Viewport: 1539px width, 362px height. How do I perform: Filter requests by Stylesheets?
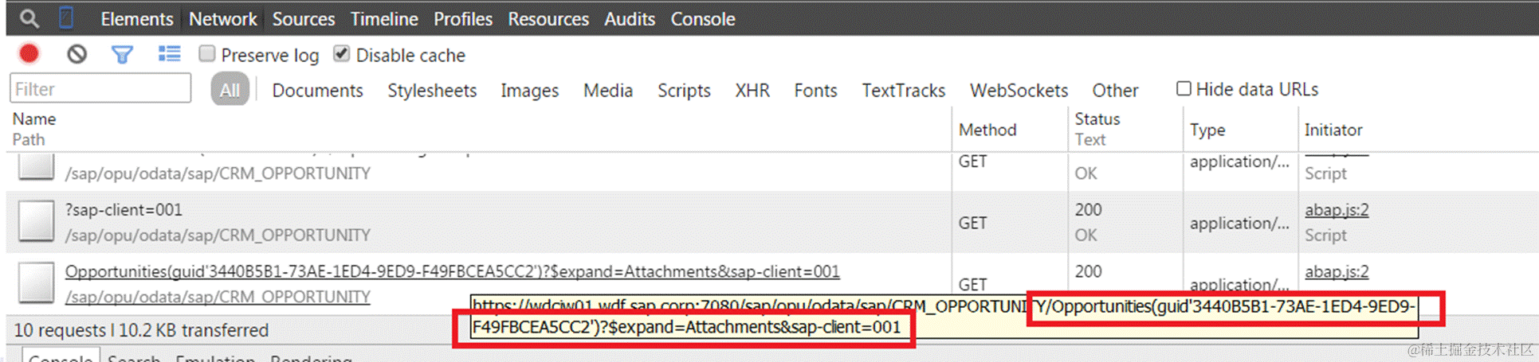click(432, 90)
